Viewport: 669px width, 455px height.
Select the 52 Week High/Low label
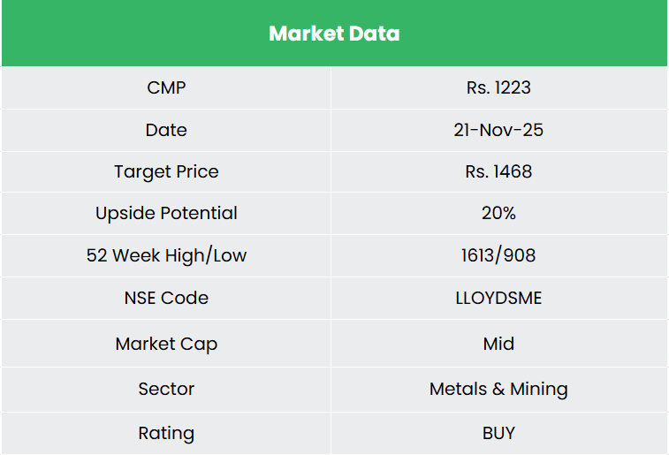tap(166, 255)
